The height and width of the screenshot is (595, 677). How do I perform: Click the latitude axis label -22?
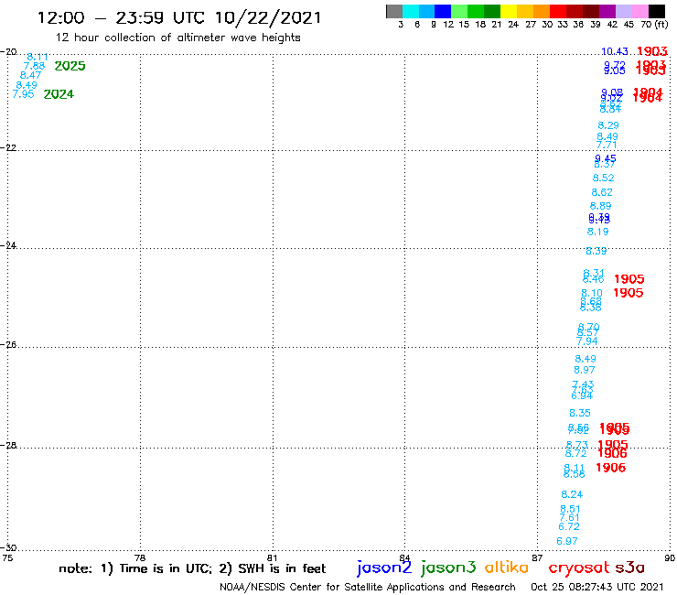click(8, 147)
